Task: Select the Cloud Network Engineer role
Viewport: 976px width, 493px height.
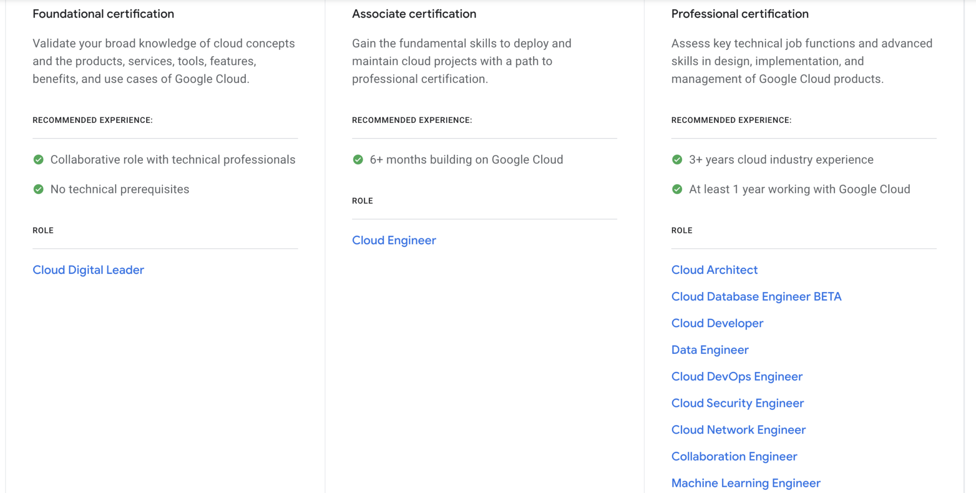Action: pos(738,430)
